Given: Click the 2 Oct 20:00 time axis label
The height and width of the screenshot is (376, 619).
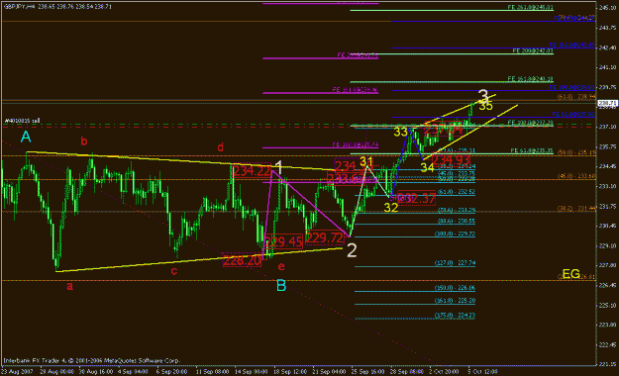Looking at the screenshot, I should click(x=445, y=371).
